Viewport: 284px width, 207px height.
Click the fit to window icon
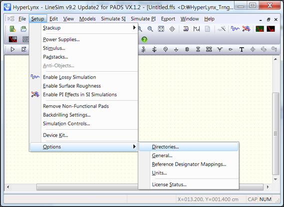point(161,29)
